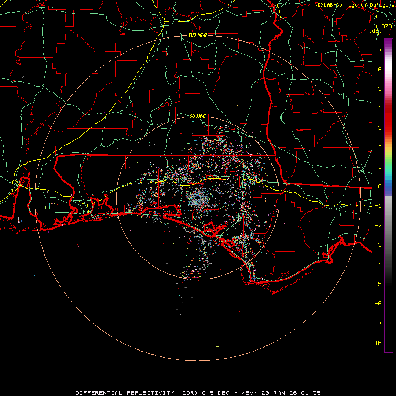The image size is (396, 396).
Task: Click the 2 value on the color scale
Action: click(380, 147)
